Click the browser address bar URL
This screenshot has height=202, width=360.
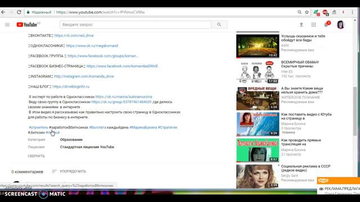[x=100, y=12]
